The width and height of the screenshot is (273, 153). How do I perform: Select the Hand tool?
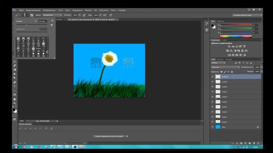pyautogui.click(x=15, y=99)
